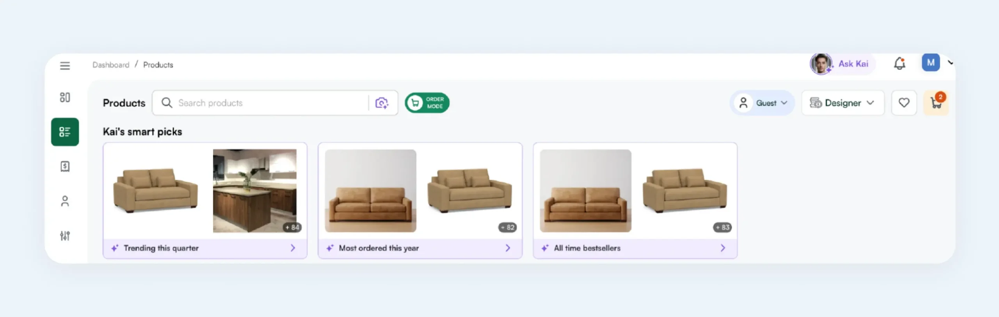
Task: Click the sofa thumbnail in Most ordered this year
Action: (370, 191)
